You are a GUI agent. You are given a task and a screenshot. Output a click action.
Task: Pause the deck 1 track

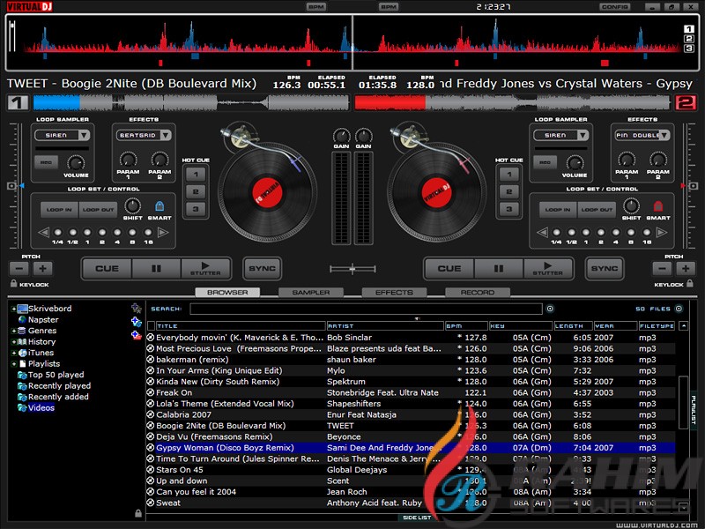(x=156, y=269)
